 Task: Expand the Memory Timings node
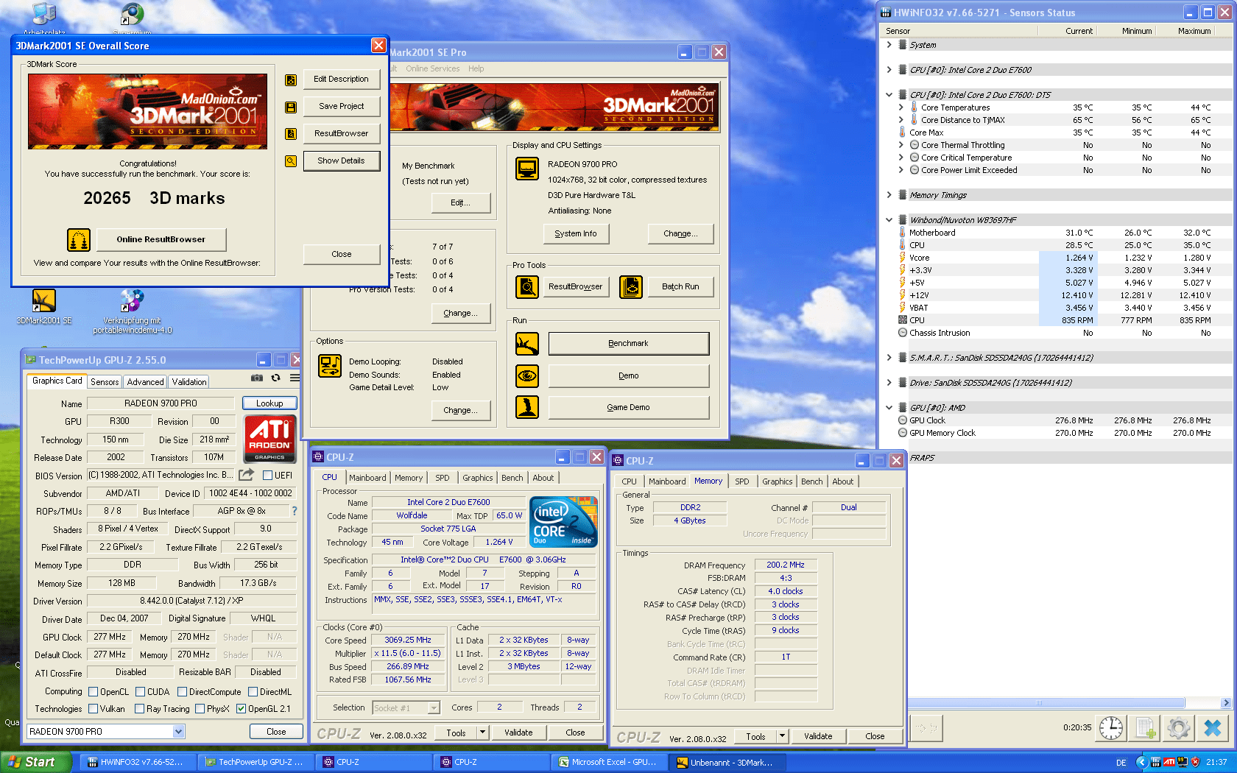(x=889, y=195)
